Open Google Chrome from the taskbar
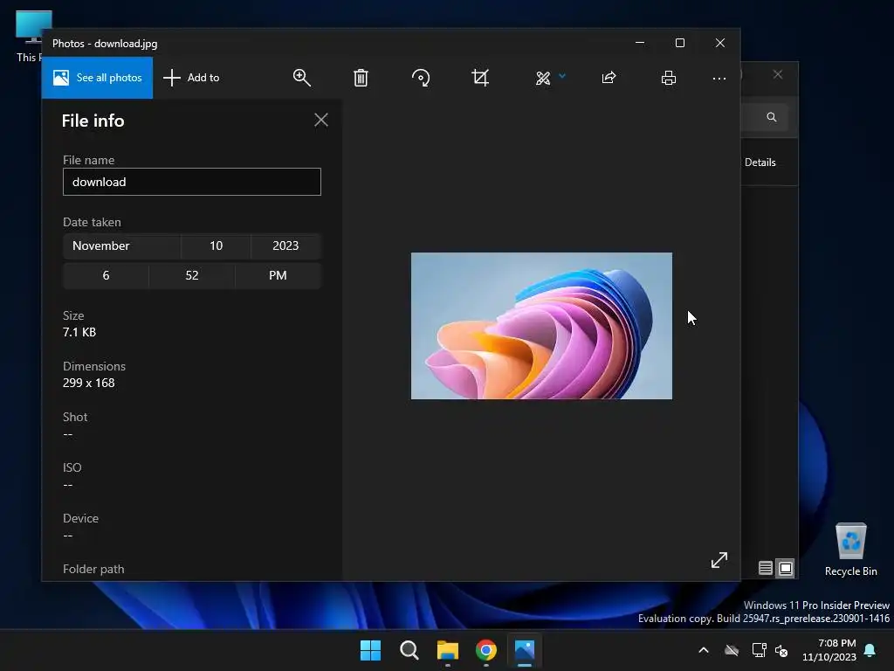Image resolution: width=894 pixels, height=671 pixels. [486, 650]
